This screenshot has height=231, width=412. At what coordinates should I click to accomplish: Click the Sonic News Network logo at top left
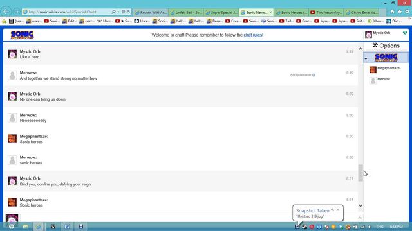[22, 35]
